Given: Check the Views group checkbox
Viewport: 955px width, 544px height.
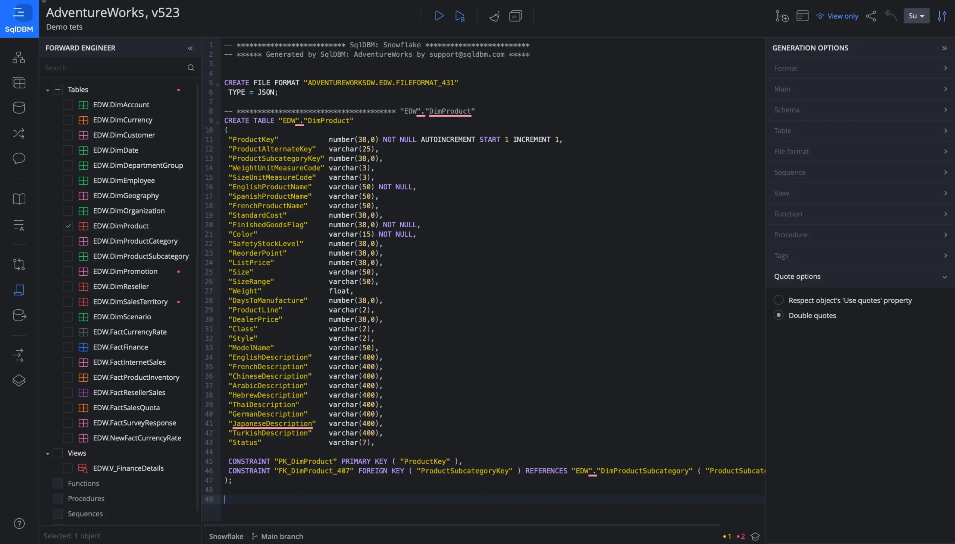Looking at the screenshot, I should tap(57, 453).
